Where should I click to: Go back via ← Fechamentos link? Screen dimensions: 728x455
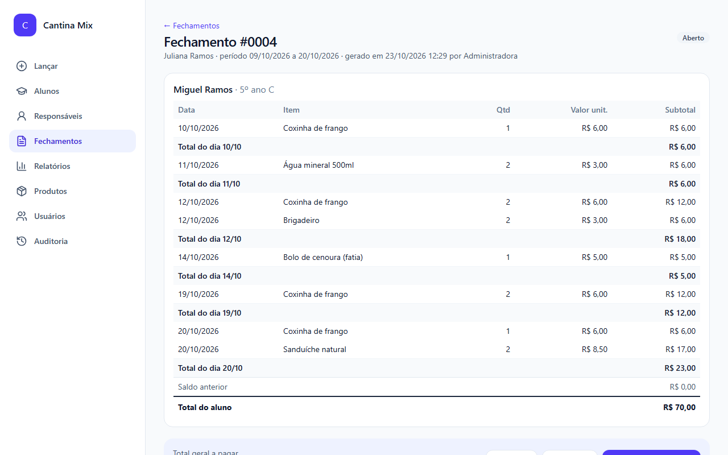(x=192, y=26)
